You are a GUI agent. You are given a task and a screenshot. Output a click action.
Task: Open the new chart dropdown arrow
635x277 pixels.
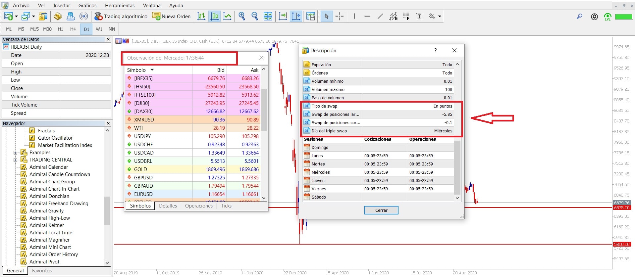pos(16,16)
